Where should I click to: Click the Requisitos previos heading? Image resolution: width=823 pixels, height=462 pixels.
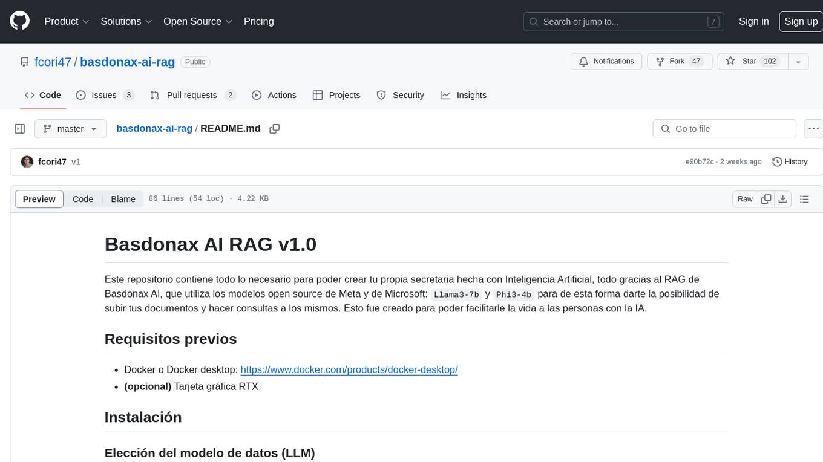(171, 339)
